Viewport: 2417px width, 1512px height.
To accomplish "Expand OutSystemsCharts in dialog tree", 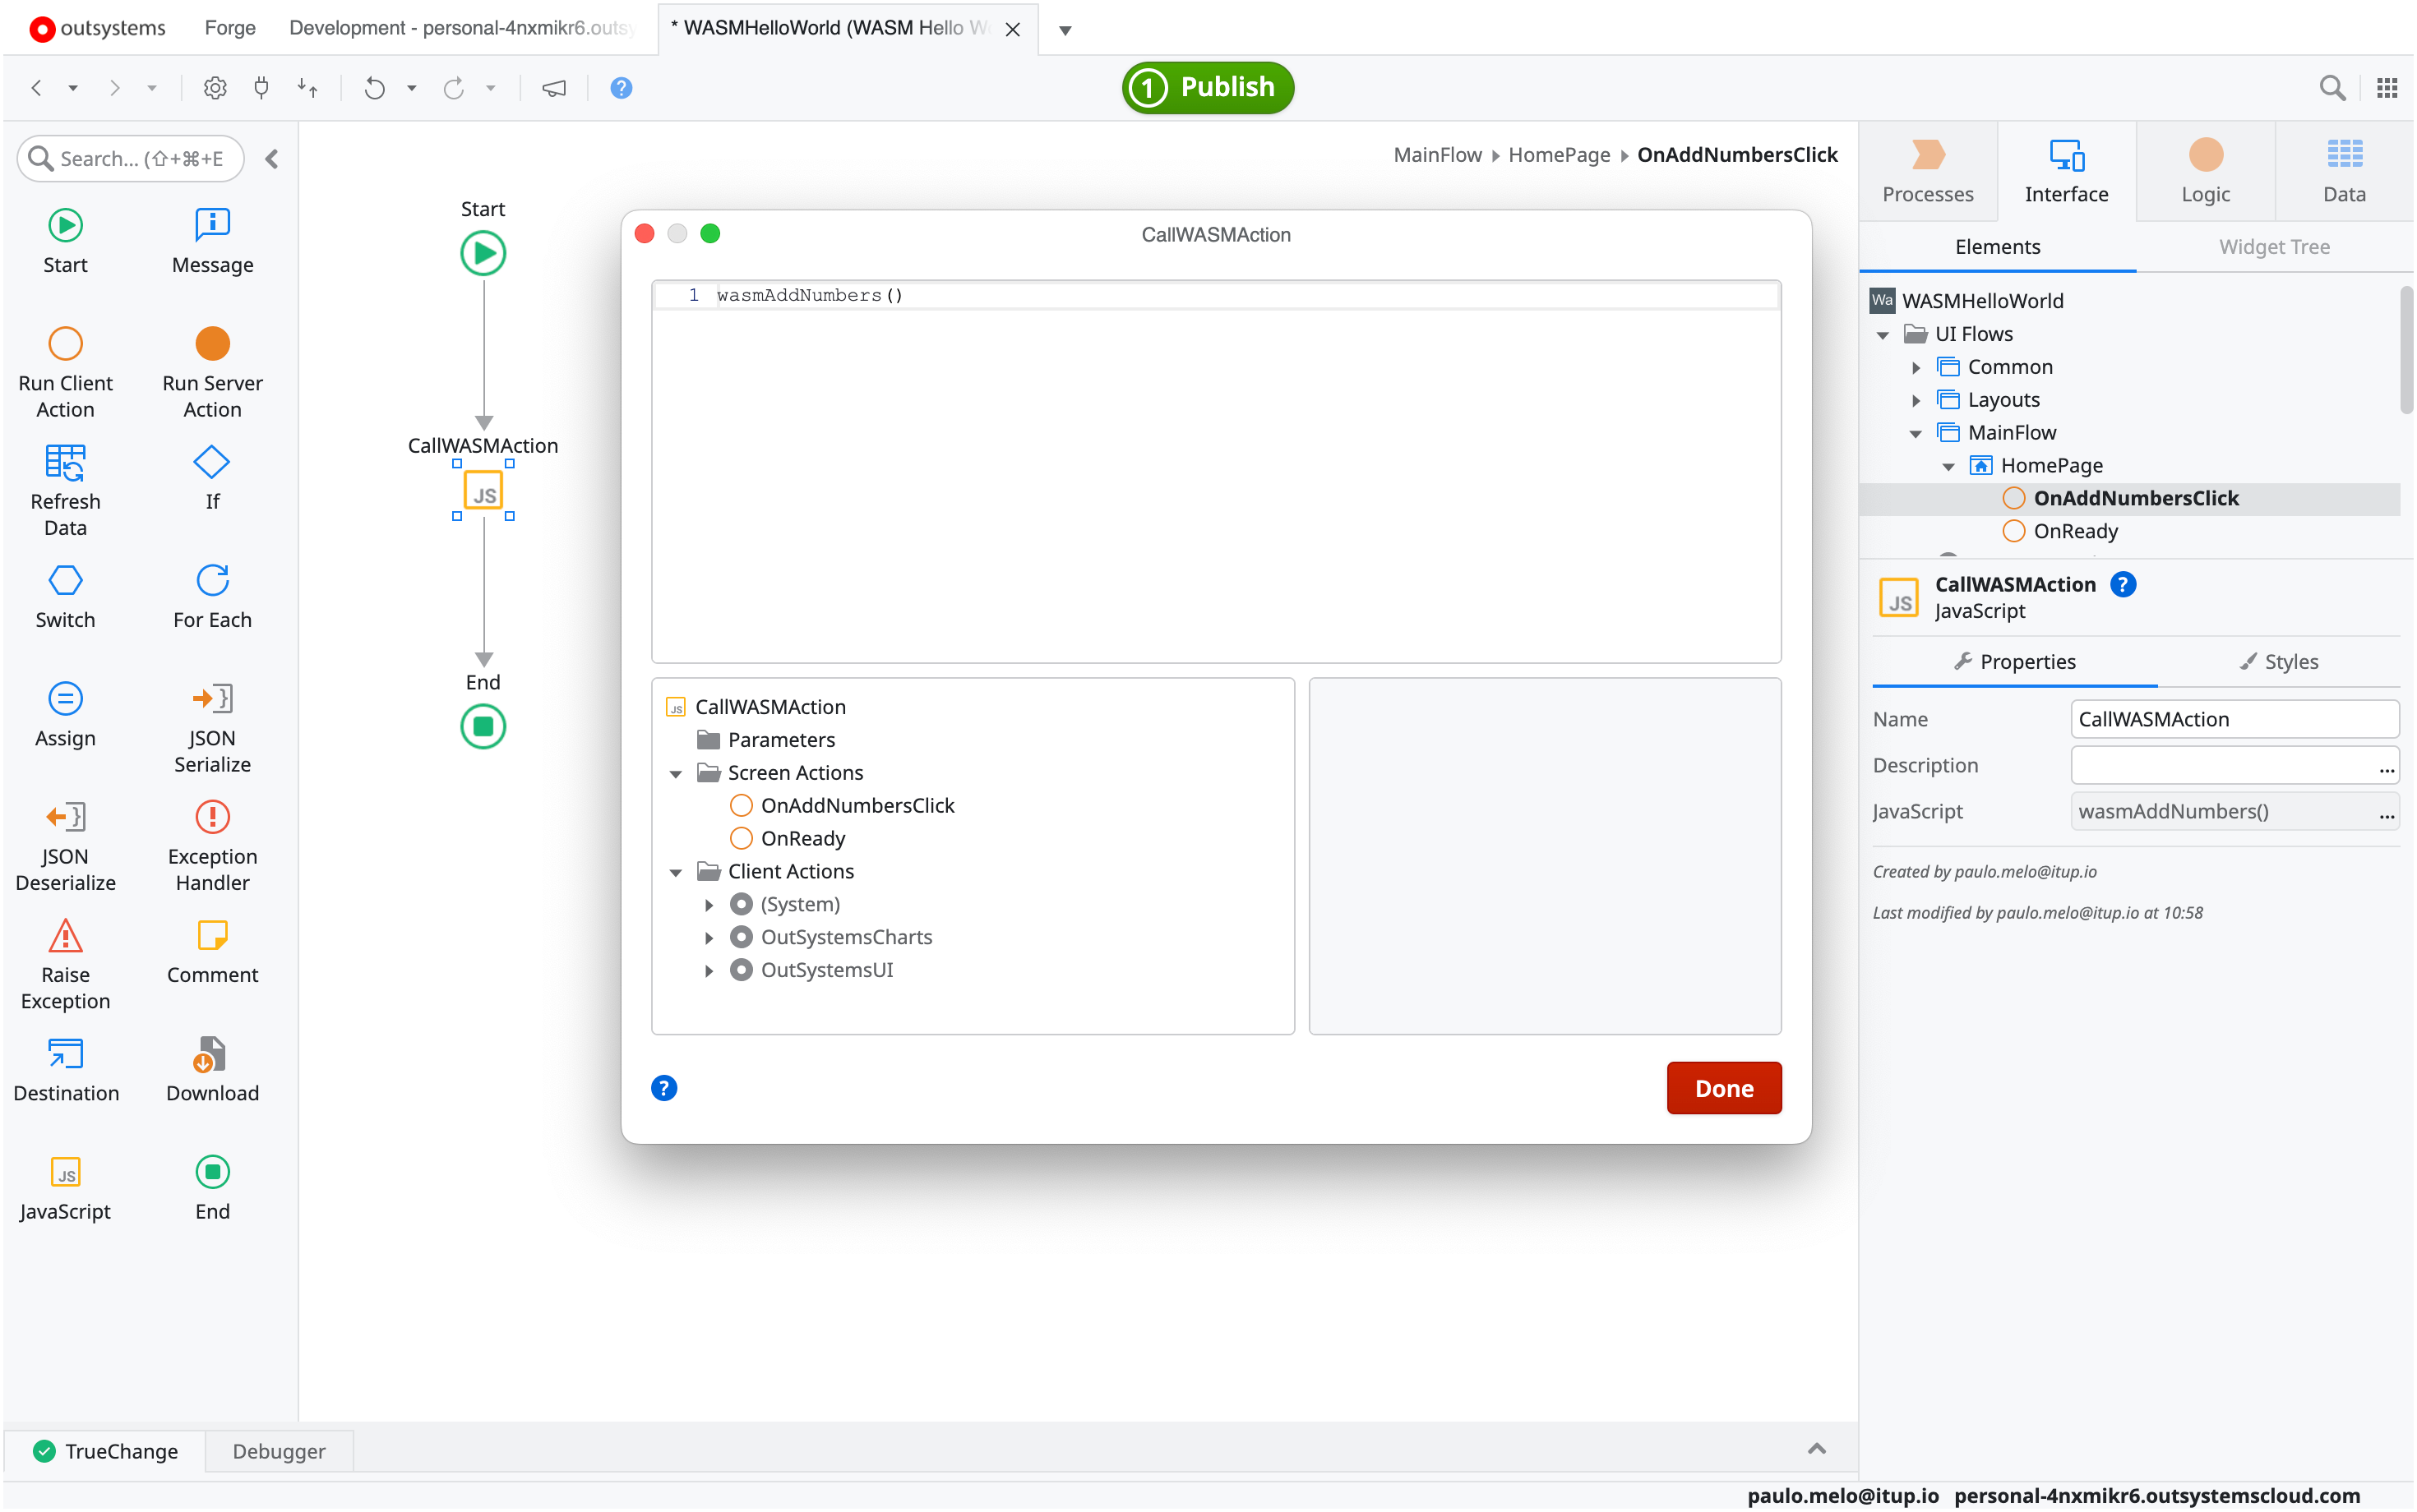I will click(x=709, y=938).
